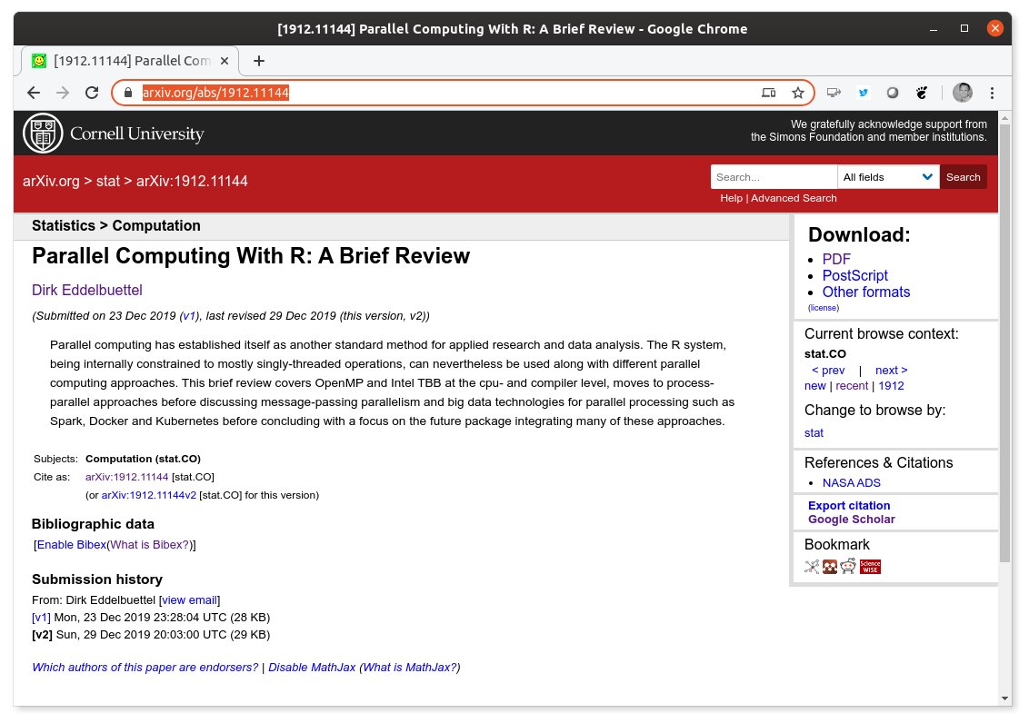Open author Dirk Eddelbuettel link
1029x723 pixels.
(87, 291)
